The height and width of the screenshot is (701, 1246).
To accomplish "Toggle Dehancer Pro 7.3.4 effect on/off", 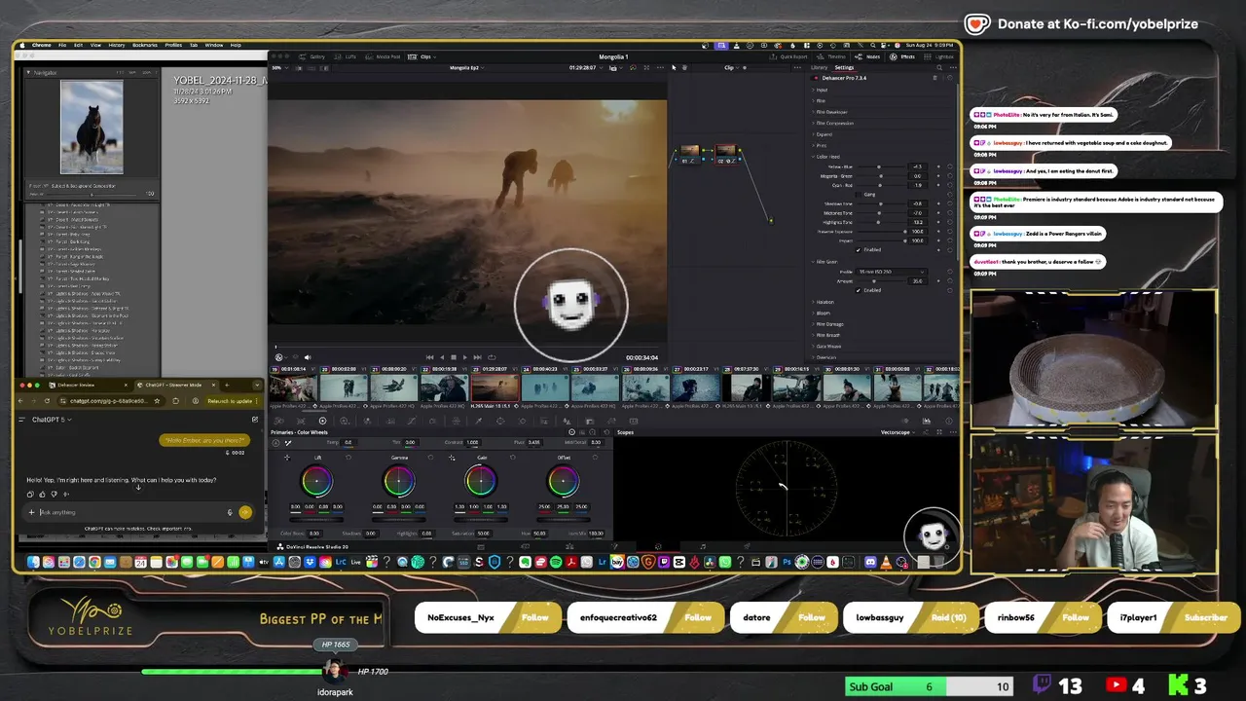I will pyautogui.click(x=815, y=78).
